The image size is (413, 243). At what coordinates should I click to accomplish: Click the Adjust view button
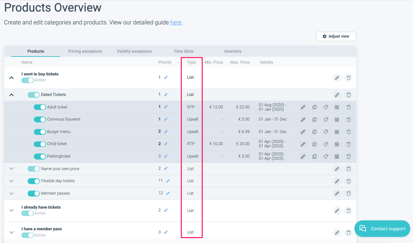(336, 36)
